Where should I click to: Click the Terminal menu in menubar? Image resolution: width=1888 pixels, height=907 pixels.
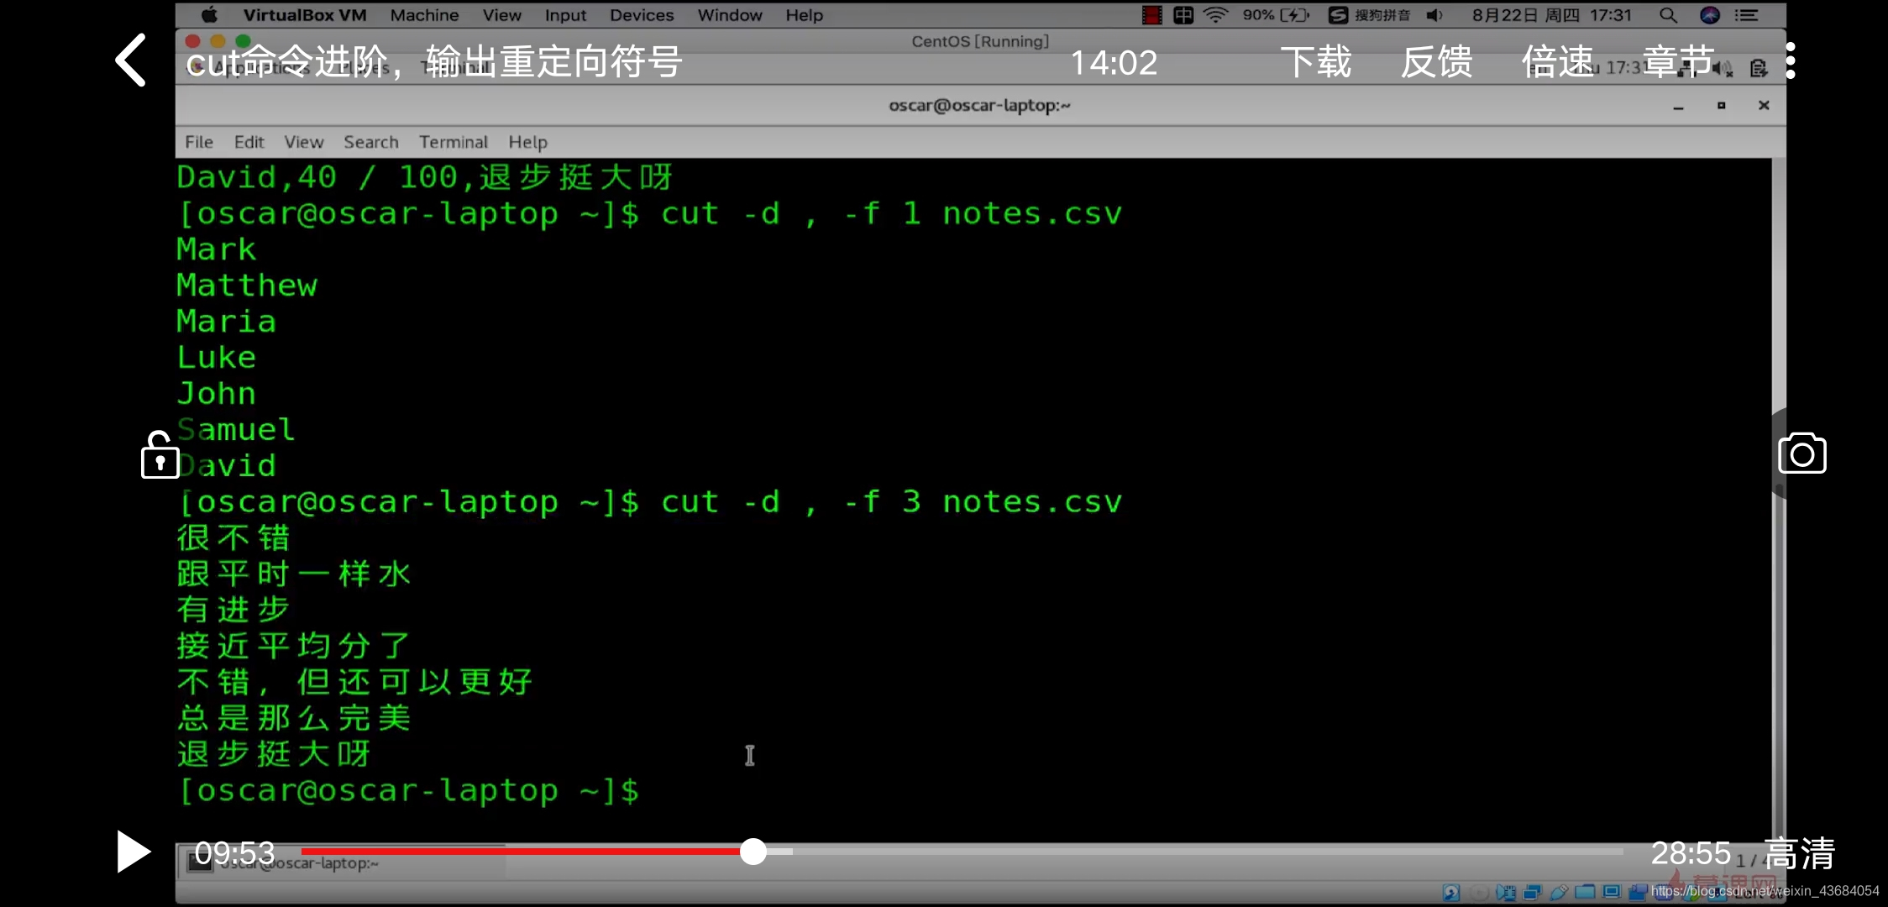coord(453,141)
